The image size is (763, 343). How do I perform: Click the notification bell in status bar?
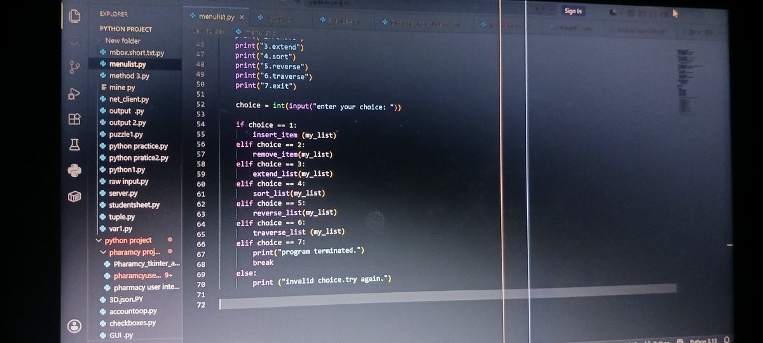(726, 340)
